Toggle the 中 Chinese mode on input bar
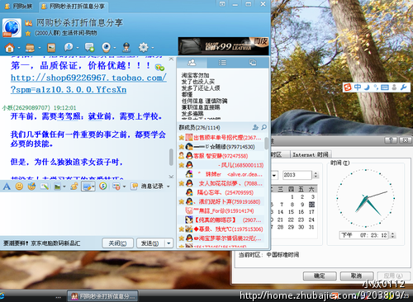The image size is (413, 302). (358, 87)
